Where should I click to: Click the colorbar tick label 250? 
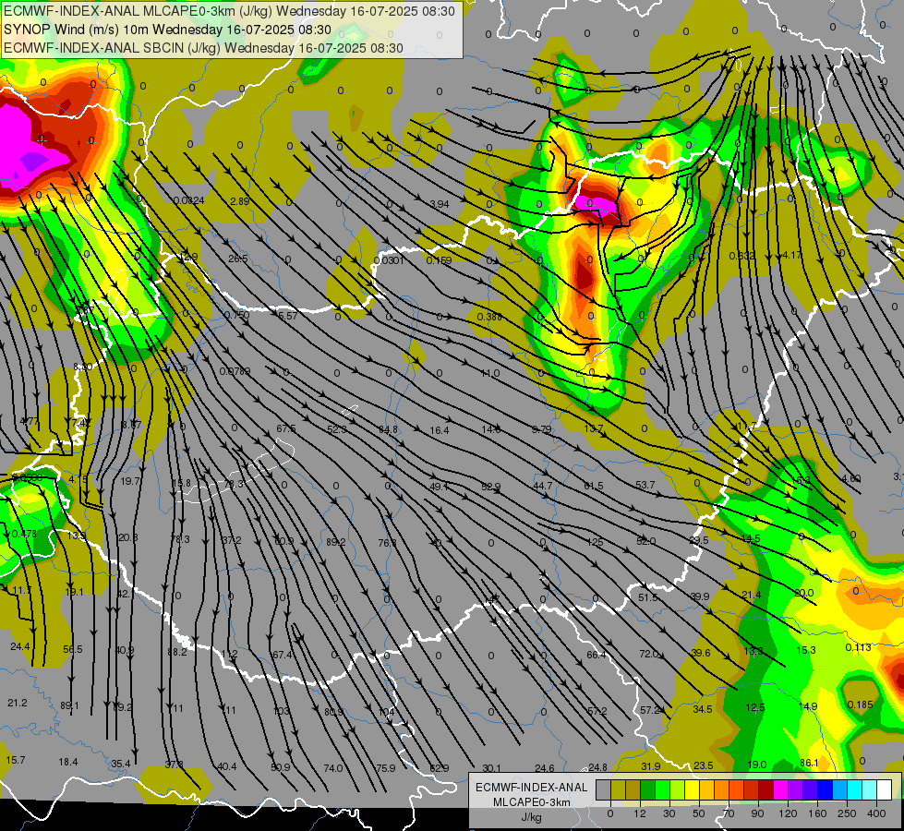(x=847, y=813)
